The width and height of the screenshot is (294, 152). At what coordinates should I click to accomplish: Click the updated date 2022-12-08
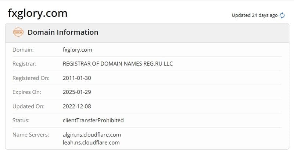(x=77, y=106)
